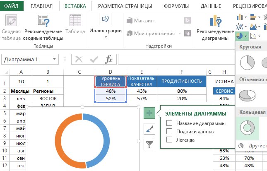267x171 pixels.
Task: Select the doughnut (Кольцевая) chart thumbnail
Action: coord(247,128)
